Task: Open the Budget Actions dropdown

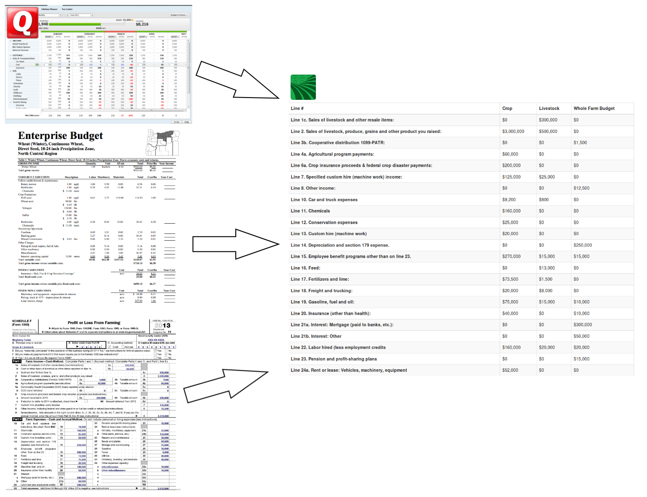Action: [x=179, y=15]
